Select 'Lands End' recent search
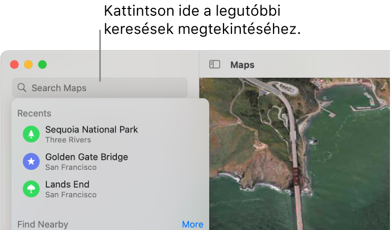 tap(67, 184)
